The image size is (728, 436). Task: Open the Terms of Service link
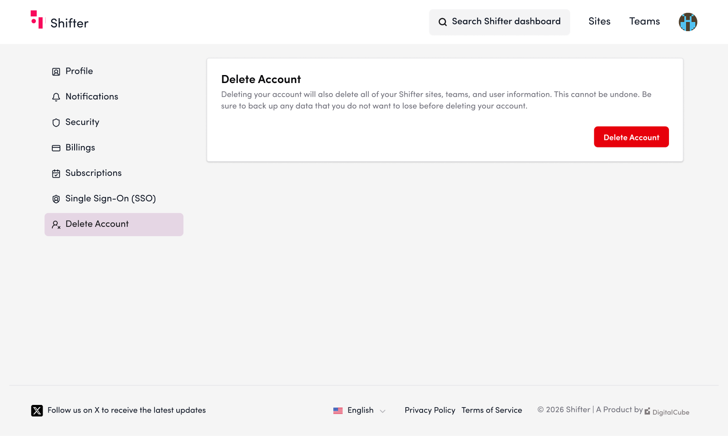click(491, 410)
